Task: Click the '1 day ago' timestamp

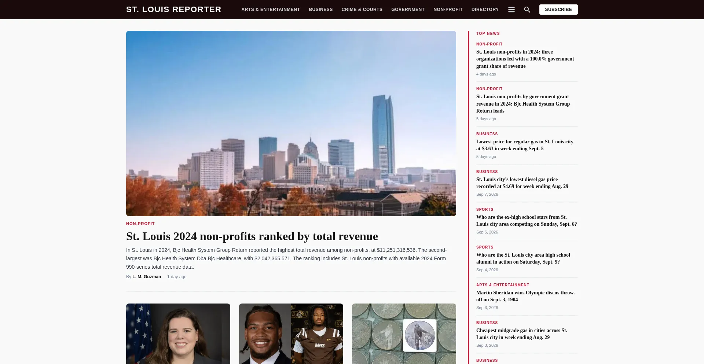Action: pyautogui.click(x=177, y=277)
